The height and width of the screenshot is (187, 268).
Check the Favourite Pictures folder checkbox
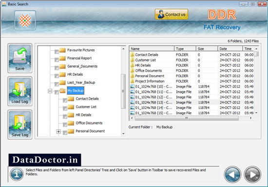[57, 51]
